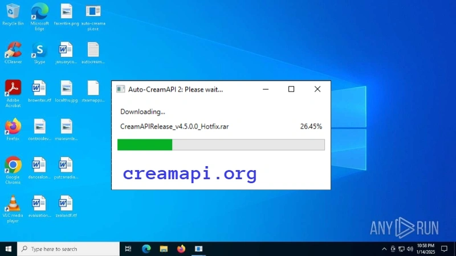Launch Firefox from the desktop
This screenshot has width=456, height=256.
click(13, 130)
